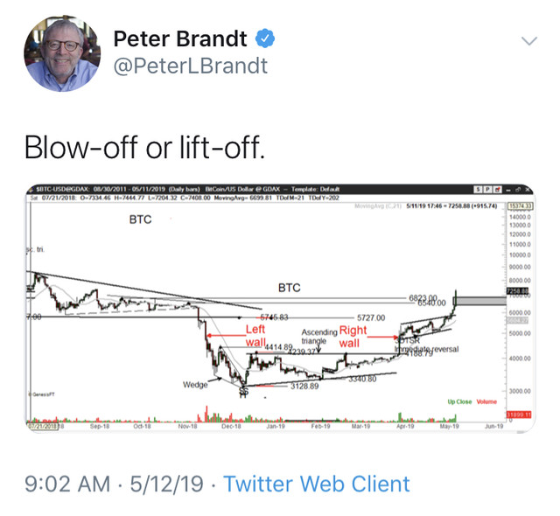Click the S button in chart titlebar

tap(478, 190)
